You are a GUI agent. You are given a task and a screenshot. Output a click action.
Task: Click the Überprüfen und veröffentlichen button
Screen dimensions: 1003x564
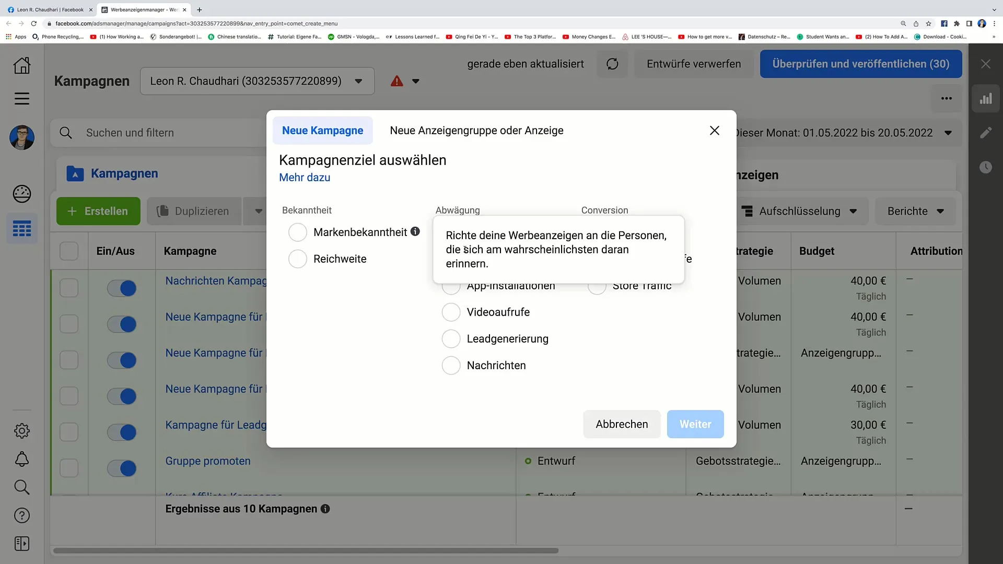click(862, 63)
